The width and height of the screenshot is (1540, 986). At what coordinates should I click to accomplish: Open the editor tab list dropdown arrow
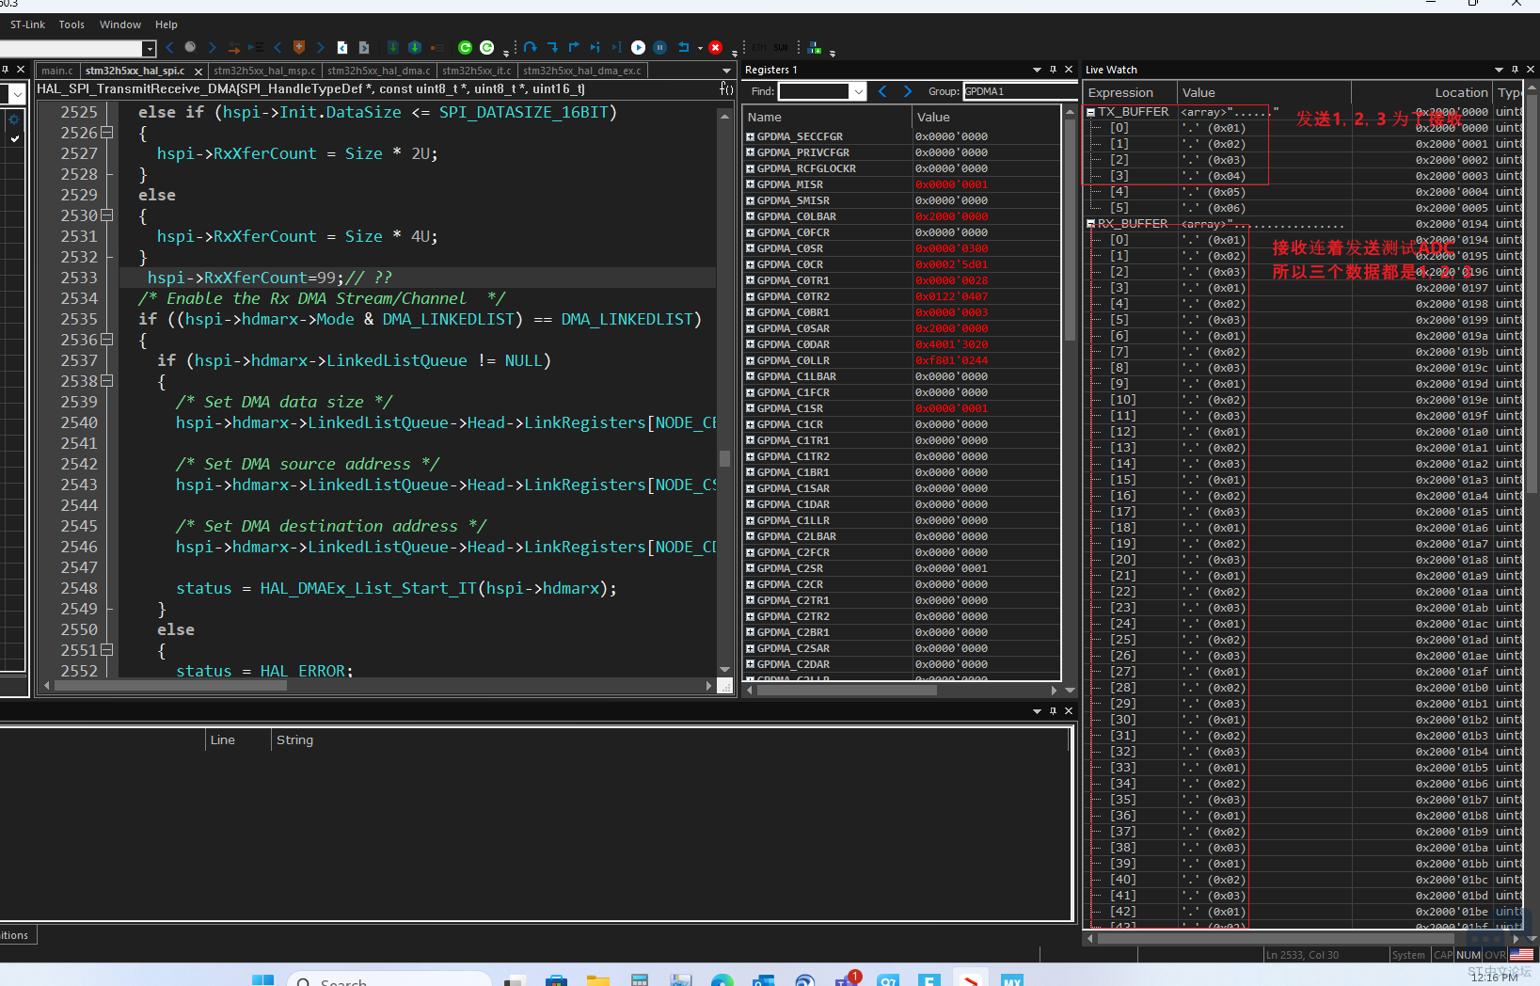[726, 71]
